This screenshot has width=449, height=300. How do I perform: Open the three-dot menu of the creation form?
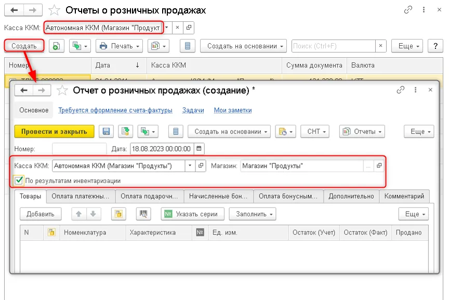point(415,90)
